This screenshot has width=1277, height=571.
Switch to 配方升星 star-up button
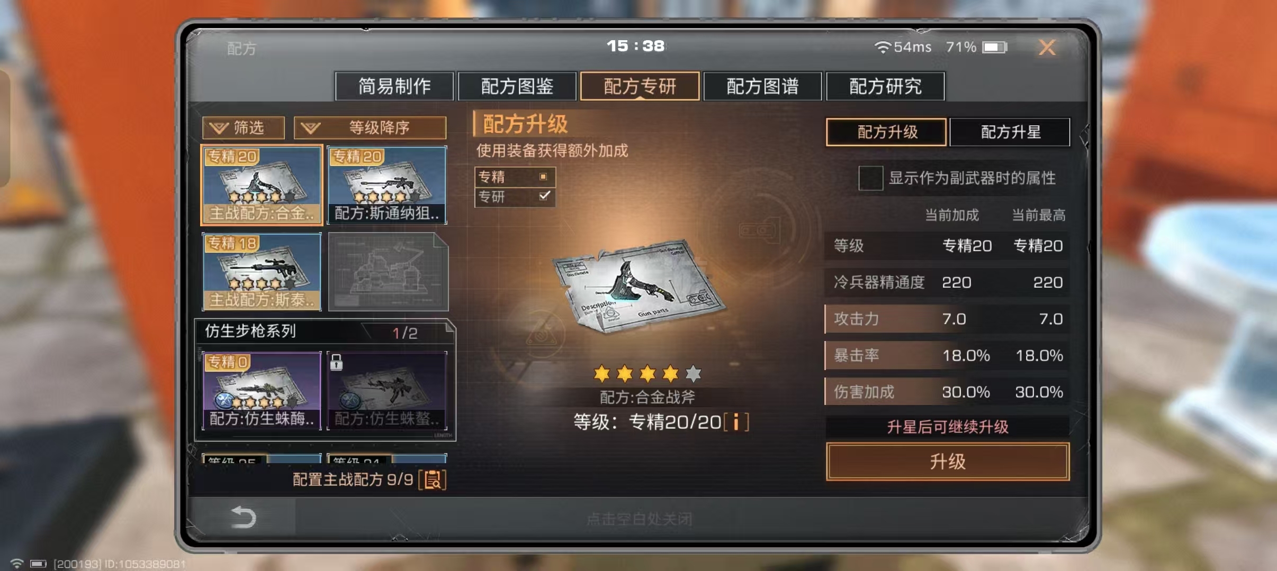1010,132
